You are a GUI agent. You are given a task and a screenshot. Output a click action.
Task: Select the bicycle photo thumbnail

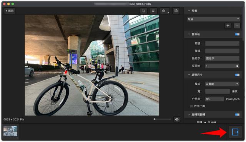10,131
